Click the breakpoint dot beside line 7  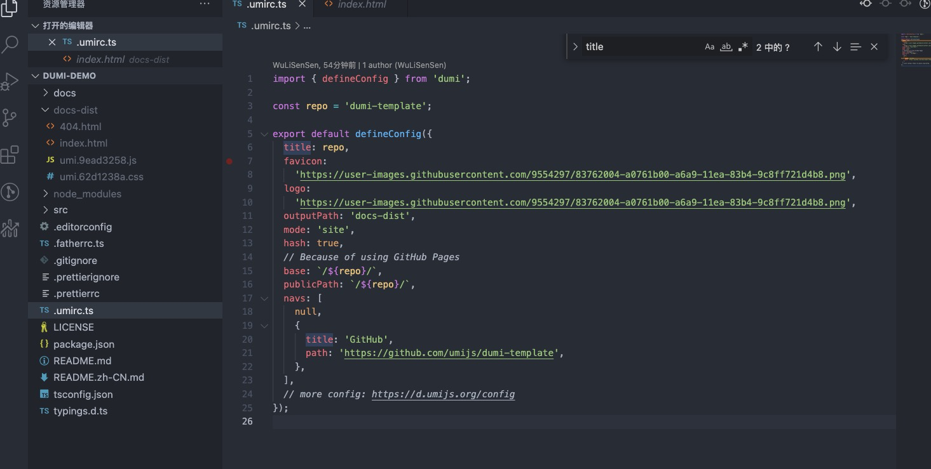point(229,161)
